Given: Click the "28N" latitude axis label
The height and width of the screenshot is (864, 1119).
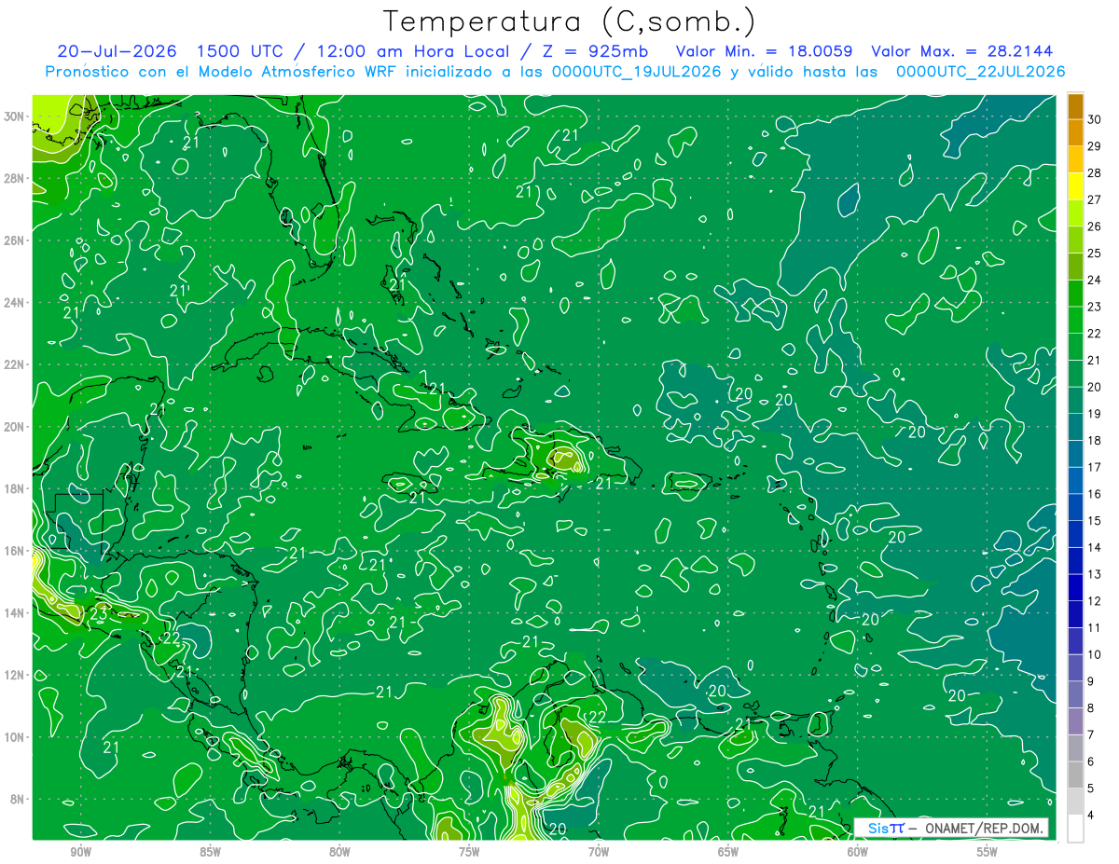Looking at the screenshot, I should coord(14,178).
